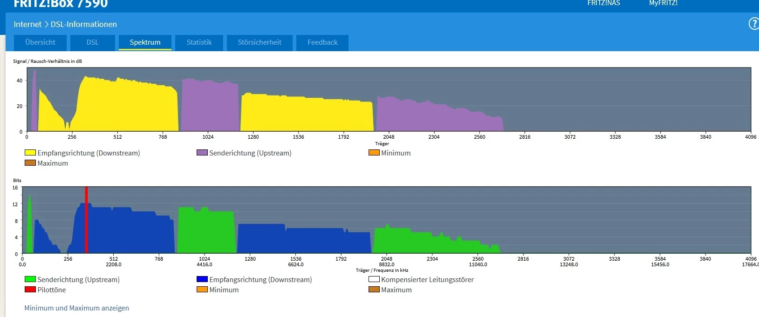Click Minimum und Maximum anzeigen link
This screenshot has height=317, width=759.
coord(76,308)
